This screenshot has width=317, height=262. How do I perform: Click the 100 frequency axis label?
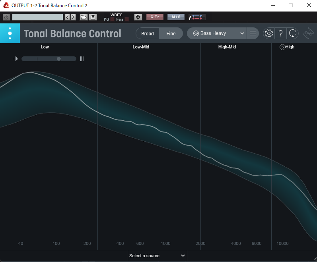(56, 243)
